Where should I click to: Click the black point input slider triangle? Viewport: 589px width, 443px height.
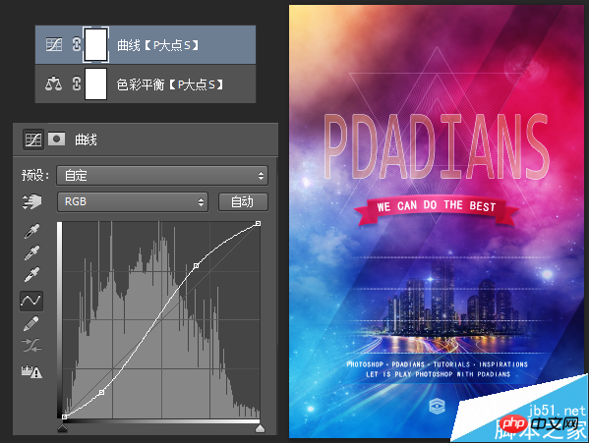(x=62, y=428)
